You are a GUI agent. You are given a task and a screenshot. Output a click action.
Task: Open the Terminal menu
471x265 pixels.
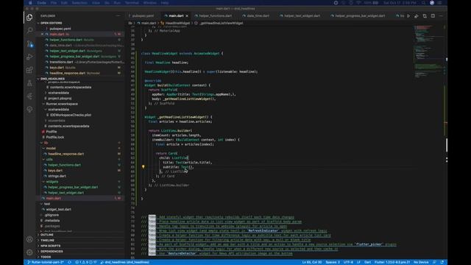click(132, 3)
